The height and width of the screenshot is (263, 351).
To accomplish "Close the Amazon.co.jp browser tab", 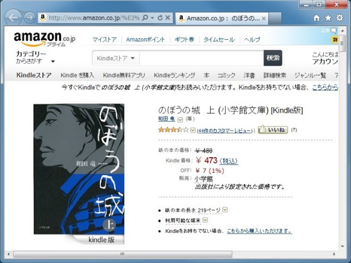I will (x=264, y=19).
